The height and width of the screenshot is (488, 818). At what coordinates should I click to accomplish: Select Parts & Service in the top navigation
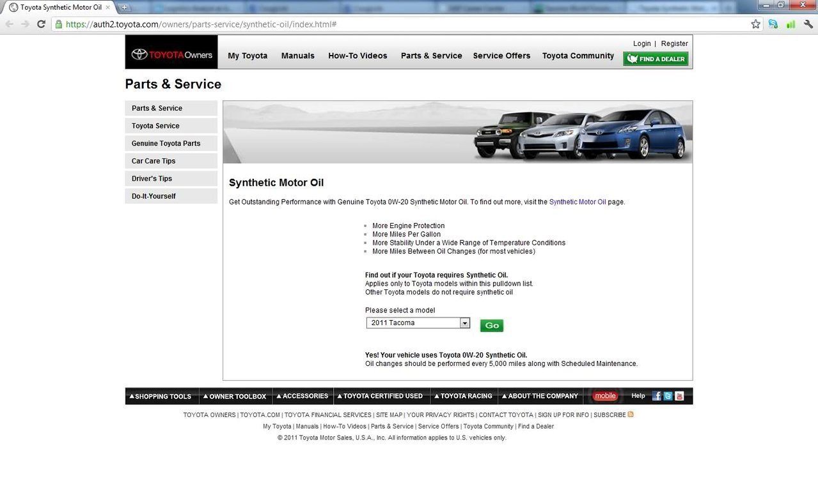click(432, 56)
